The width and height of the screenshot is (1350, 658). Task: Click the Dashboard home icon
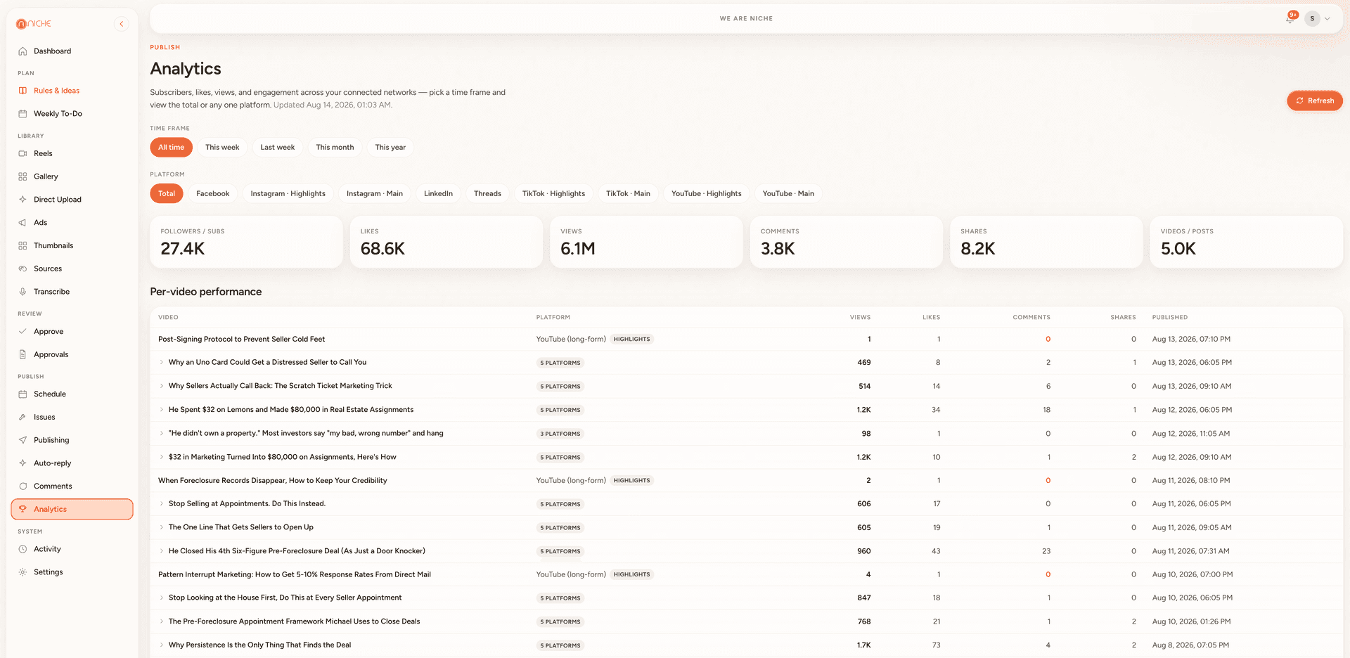pyautogui.click(x=22, y=51)
